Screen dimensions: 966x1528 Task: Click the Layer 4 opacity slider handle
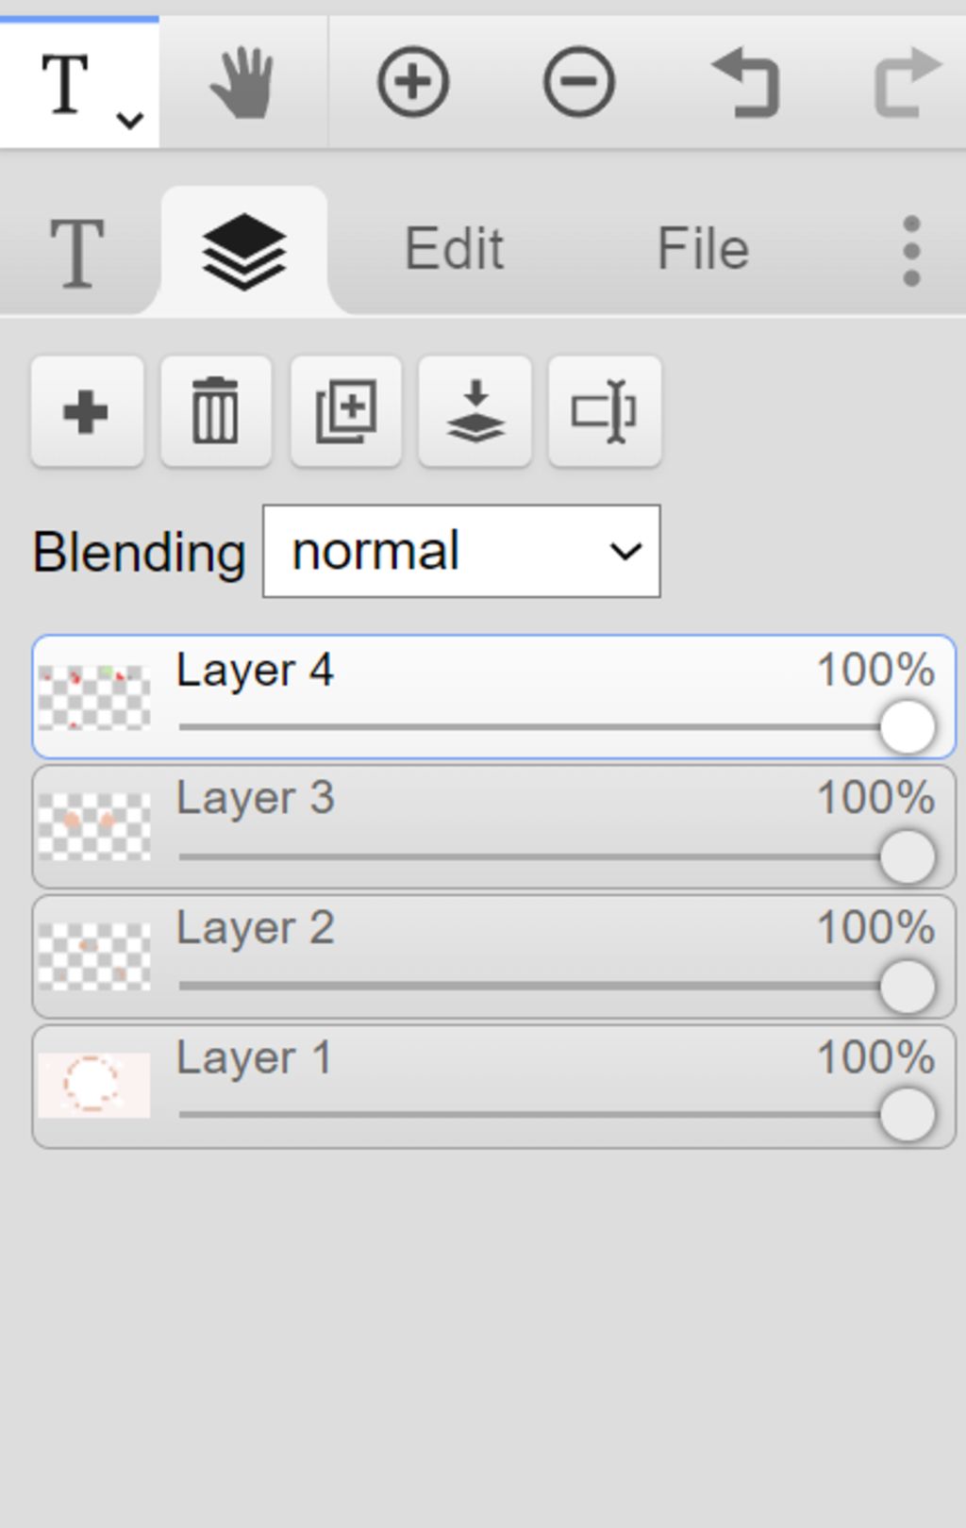tap(908, 727)
